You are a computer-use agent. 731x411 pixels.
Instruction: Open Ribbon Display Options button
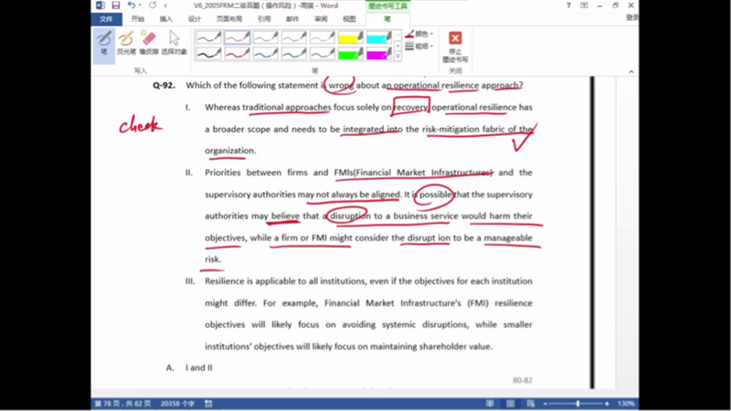point(584,5)
